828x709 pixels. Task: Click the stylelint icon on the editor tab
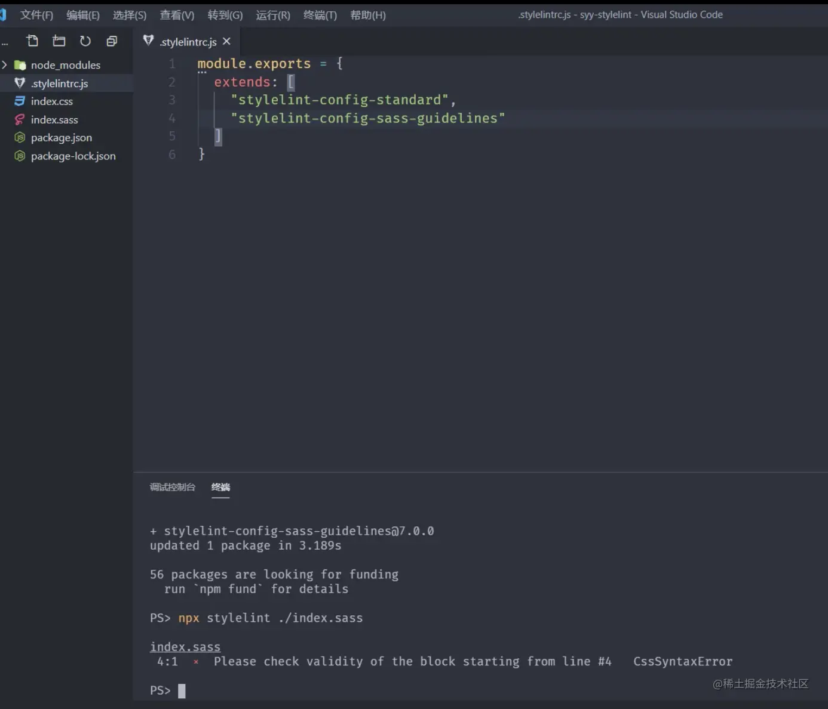(149, 40)
